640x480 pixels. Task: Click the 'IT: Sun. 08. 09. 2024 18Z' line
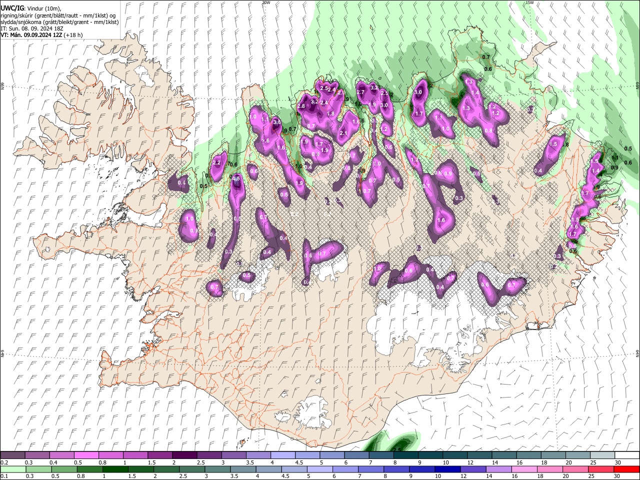coord(32,28)
